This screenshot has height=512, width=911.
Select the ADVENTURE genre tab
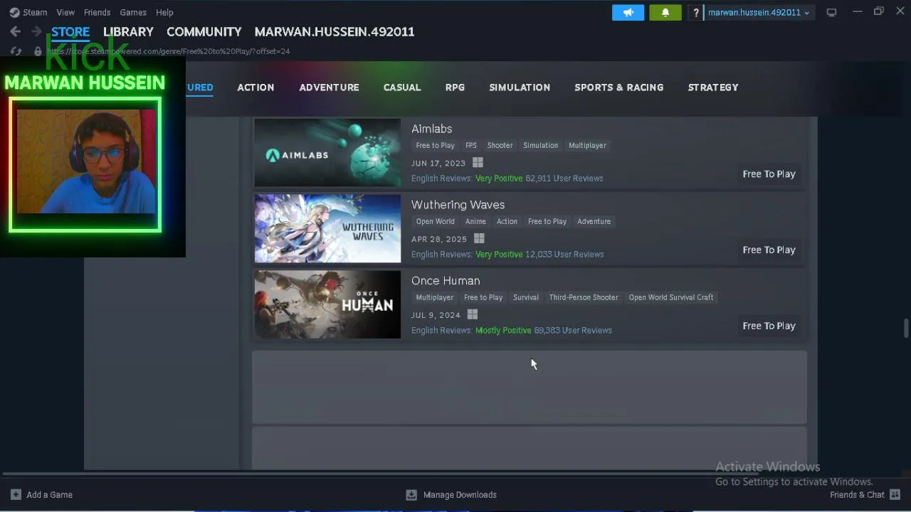[x=329, y=87]
